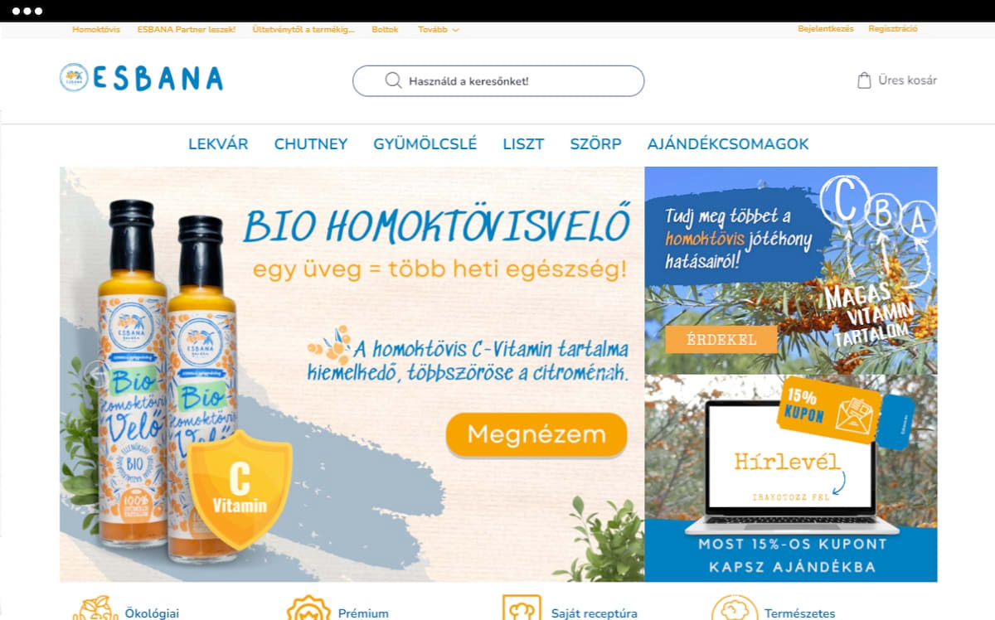This screenshot has height=620, width=995.
Task: Select the GYÜMÖLCSLÉ menu item
Action: tap(425, 144)
